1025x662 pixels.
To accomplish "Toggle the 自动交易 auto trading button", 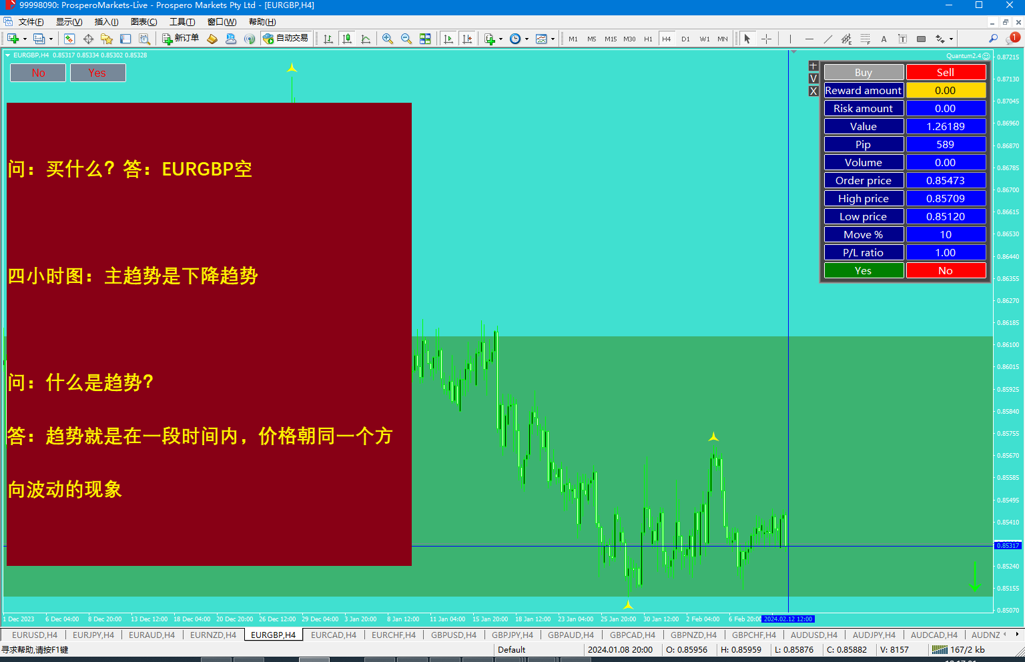I will [x=286, y=39].
